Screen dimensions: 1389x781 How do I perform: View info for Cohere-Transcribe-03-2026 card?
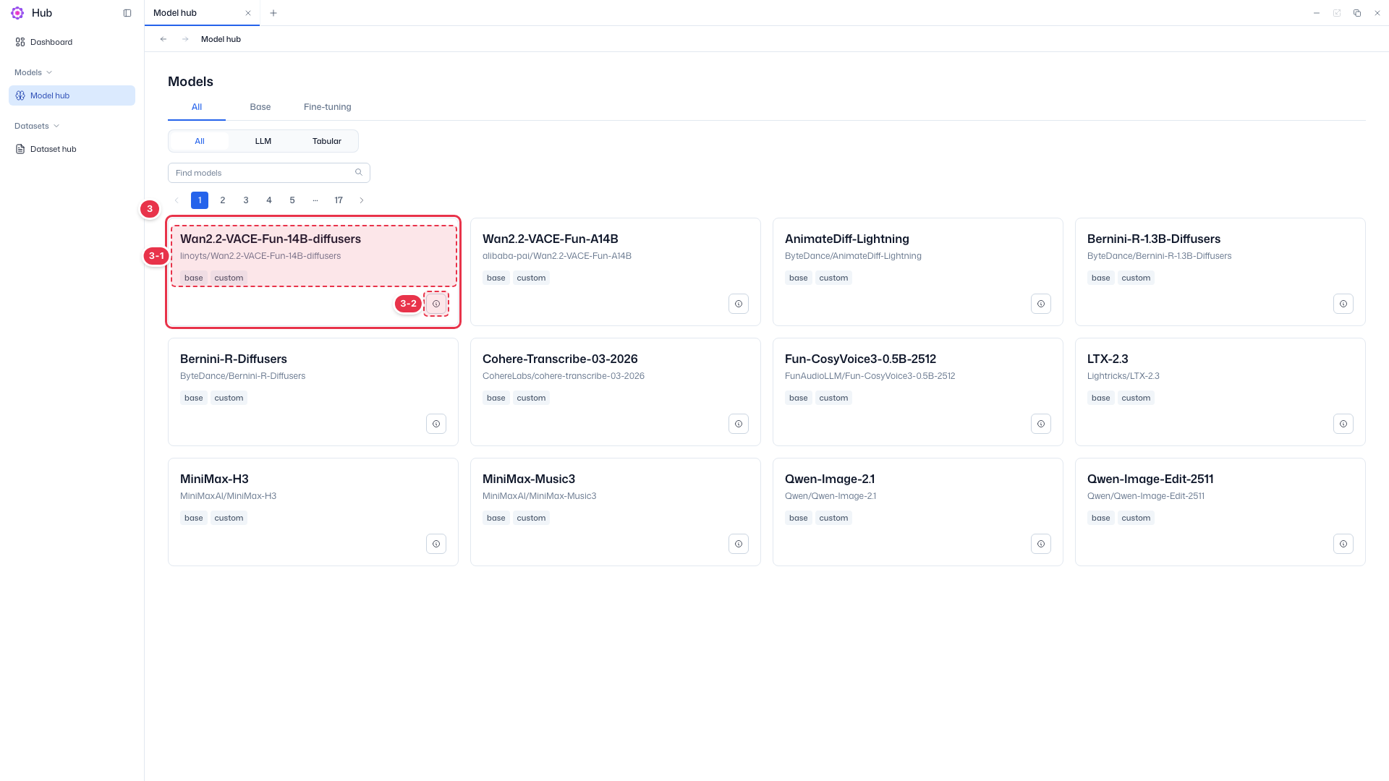coord(739,424)
